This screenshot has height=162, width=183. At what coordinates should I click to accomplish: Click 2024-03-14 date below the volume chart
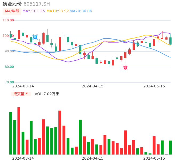(23, 158)
